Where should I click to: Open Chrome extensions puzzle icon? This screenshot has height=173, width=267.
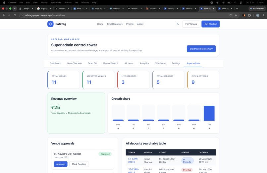[249, 15]
